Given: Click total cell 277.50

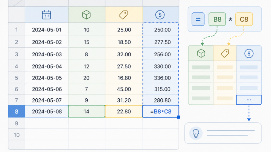Looking at the screenshot, I should click(x=161, y=42).
